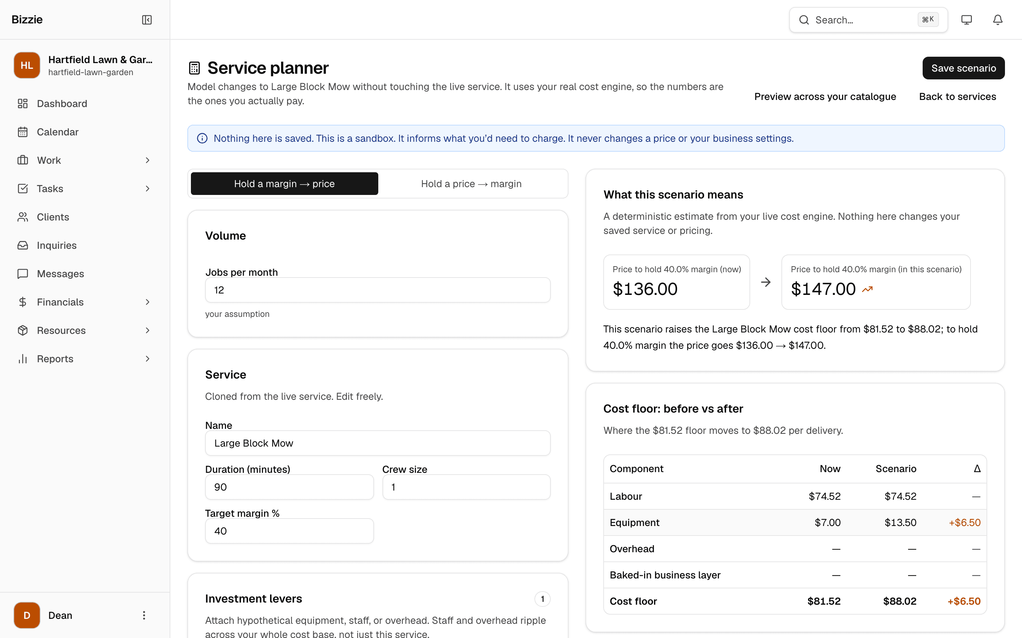Viewport: 1022px width, 638px height.
Task: Click the arrow between the price cards
Action: point(766,282)
